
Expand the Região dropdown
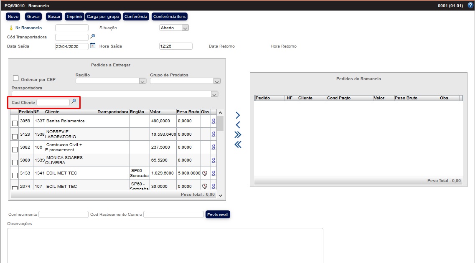[142, 81]
